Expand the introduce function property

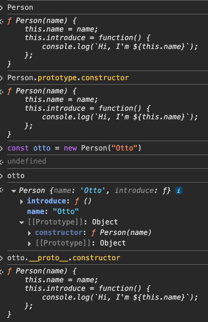coord(22,201)
